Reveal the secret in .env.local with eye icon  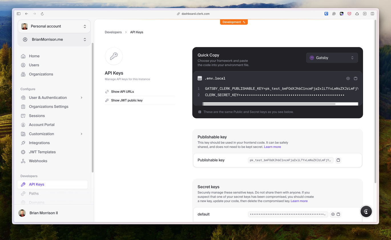pyautogui.click(x=348, y=78)
